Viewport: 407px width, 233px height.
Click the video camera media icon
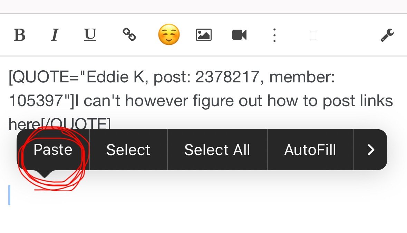239,35
